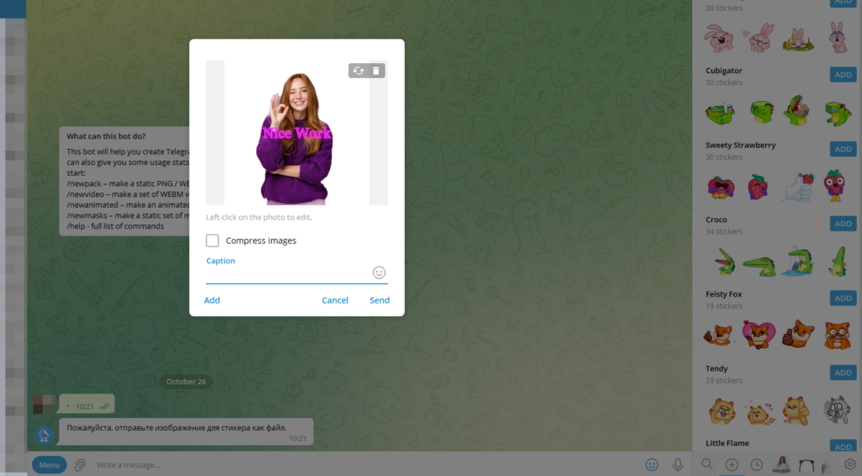Add the Tendy sticker pack

[x=843, y=373]
